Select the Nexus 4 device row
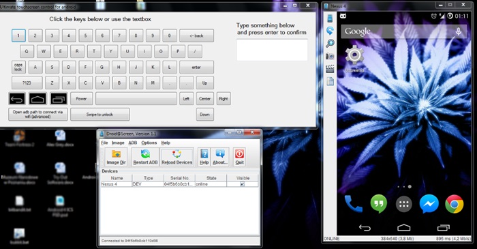477x249 pixels. (179, 184)
